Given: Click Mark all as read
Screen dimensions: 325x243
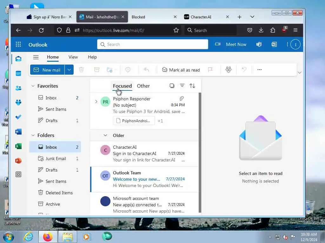Looking at the screenshot, I should [181, 70].
